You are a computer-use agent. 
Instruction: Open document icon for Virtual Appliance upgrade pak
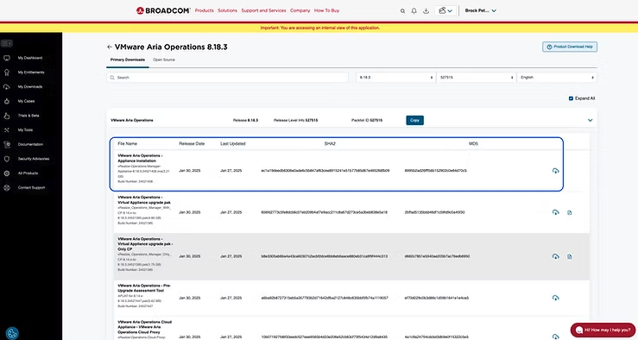tap(569, 212)
